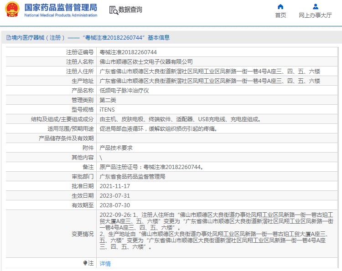Screen dimensions: 342x271
Task: Click the national emblem logo
Action: [x=12, y=10]
